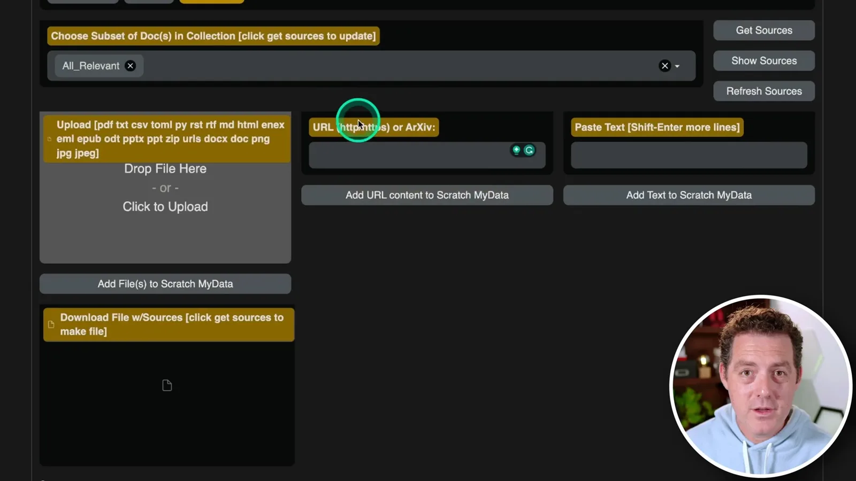This screenshot has height=481, width=856.
Task: Click the small file icon beside Upload label
Action: coord(50,139)
